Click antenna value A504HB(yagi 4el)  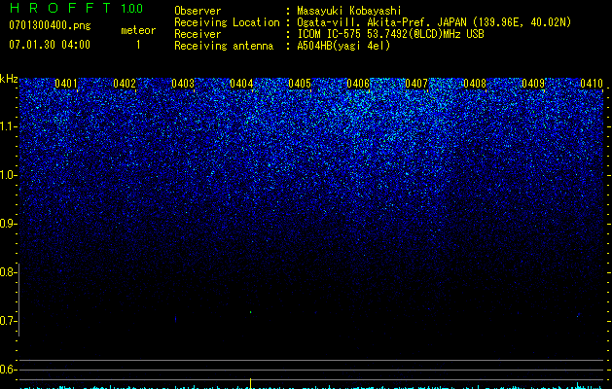coord(343,46)
